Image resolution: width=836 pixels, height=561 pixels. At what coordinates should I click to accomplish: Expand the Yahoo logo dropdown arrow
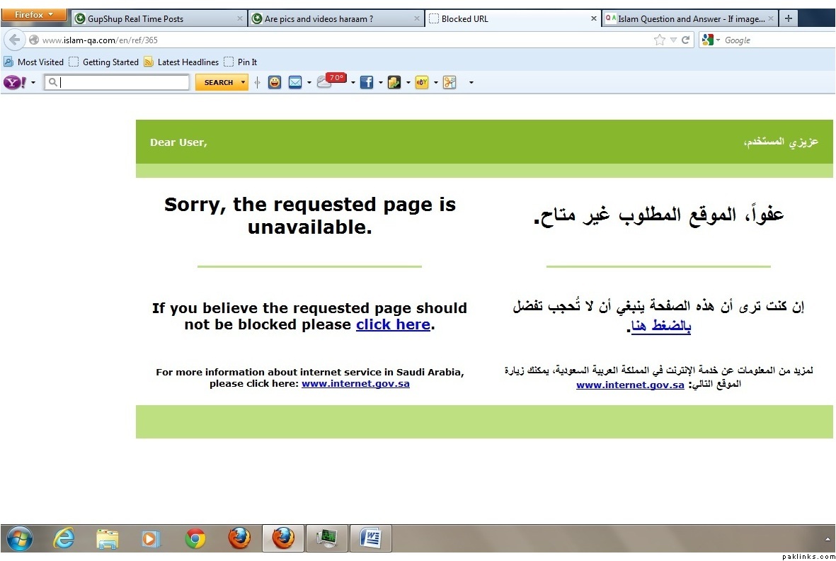pyautogui.click(x=33, y=83)
